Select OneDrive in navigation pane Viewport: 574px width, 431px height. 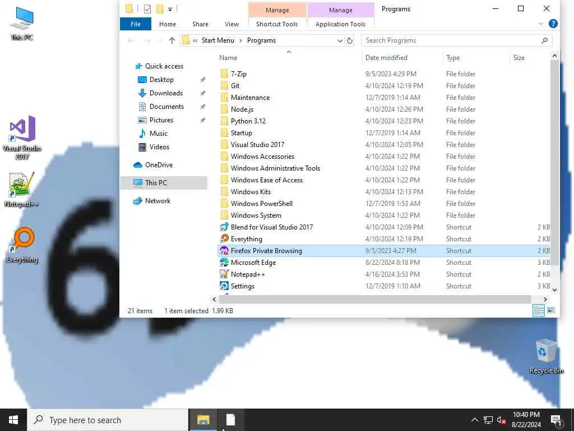159,165
